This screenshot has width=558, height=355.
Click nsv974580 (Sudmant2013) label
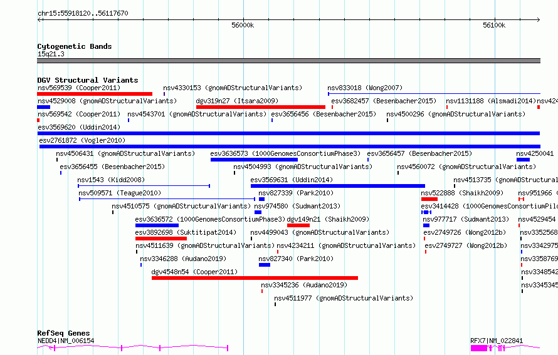click(x=297, y=206)
